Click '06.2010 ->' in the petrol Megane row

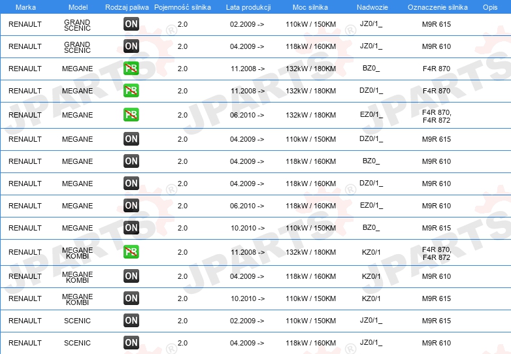click(247, 116)
